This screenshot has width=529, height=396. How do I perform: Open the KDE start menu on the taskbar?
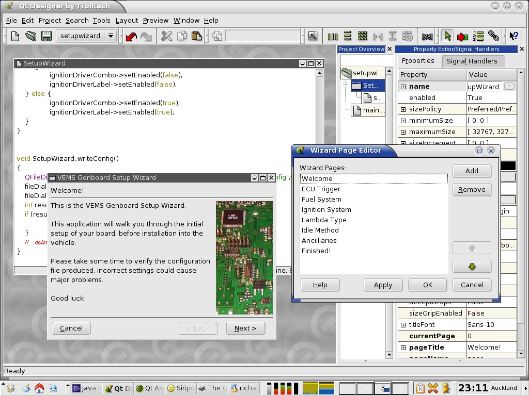point(10,388)
